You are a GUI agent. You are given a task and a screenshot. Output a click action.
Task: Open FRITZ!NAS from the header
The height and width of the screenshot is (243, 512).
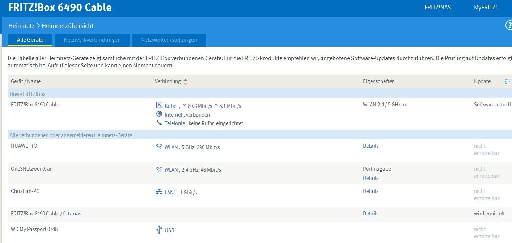(x=437, y=7)
